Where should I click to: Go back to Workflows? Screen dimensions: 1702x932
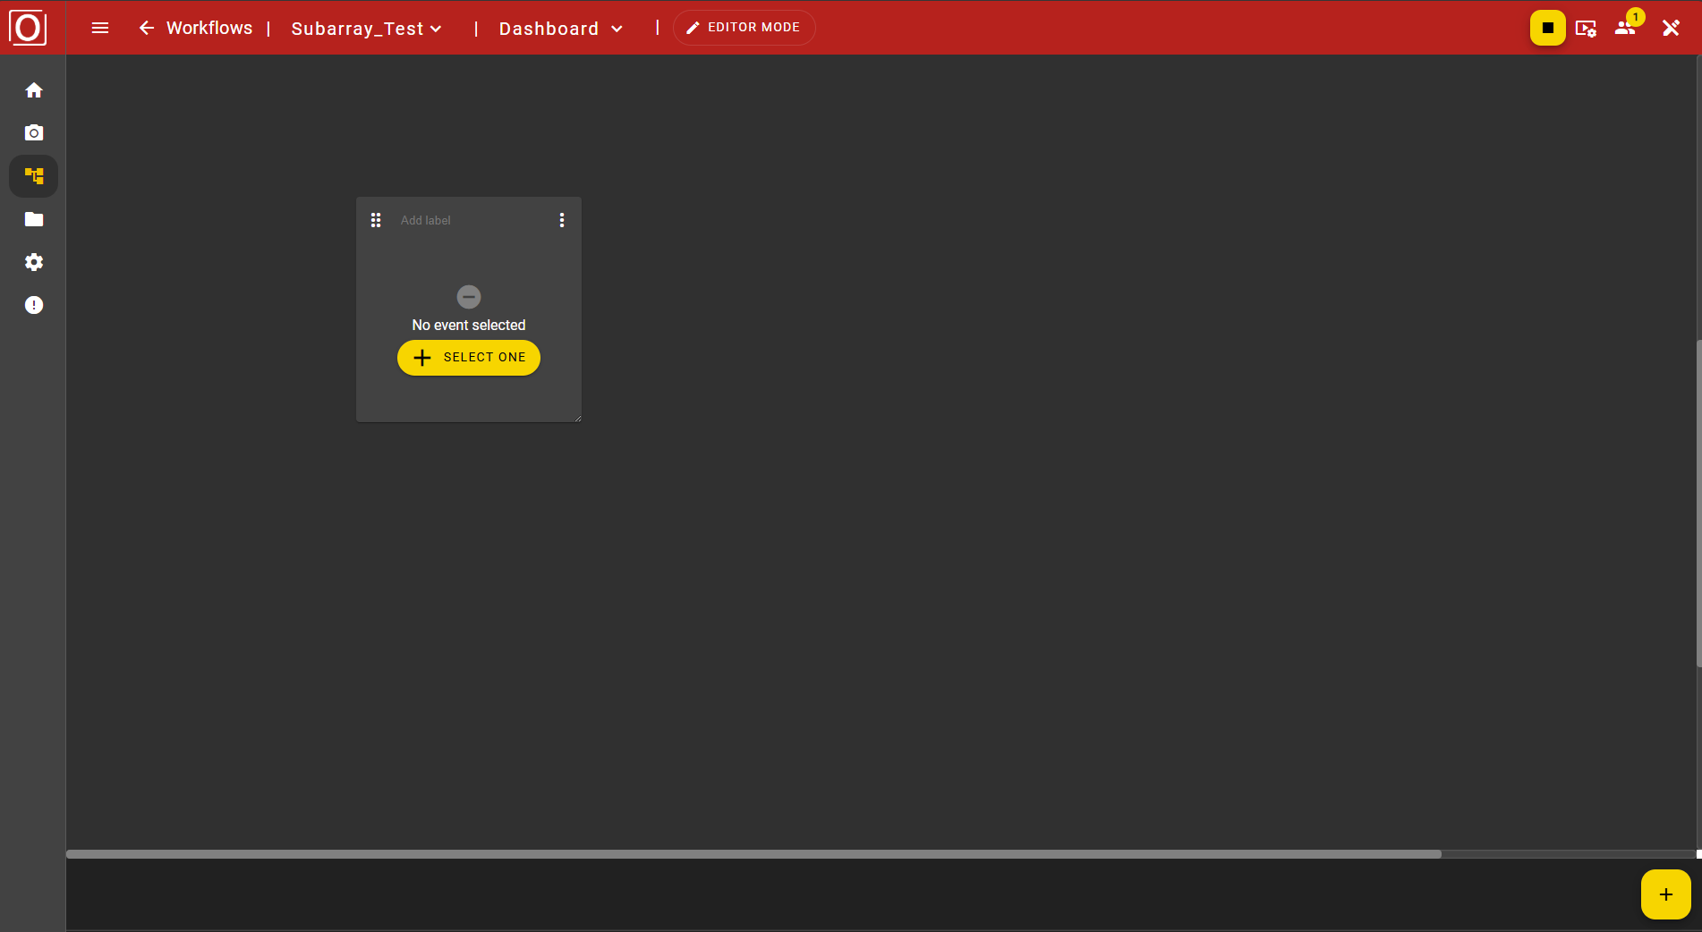pos(196,28)
